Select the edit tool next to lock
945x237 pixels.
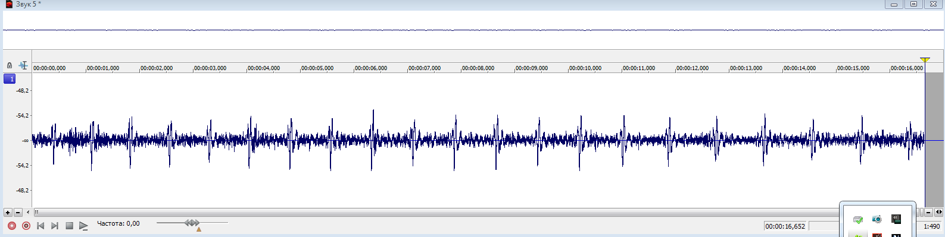pyautogui.click(x=23, y=65)
